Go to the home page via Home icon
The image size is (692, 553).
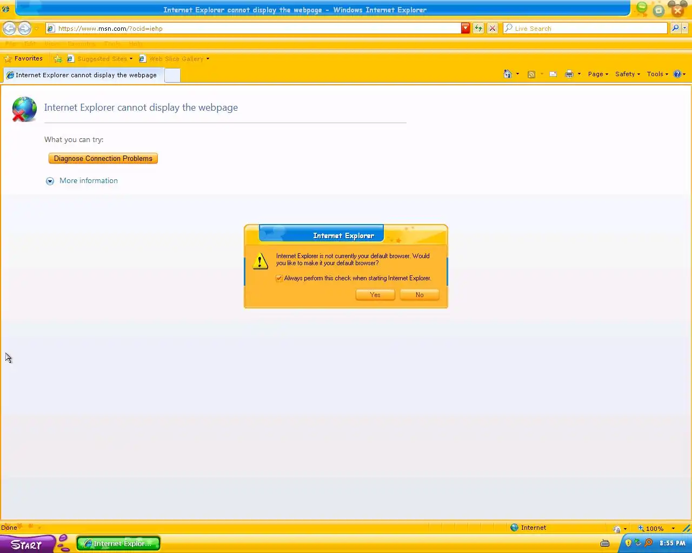(x=508, y=74)
